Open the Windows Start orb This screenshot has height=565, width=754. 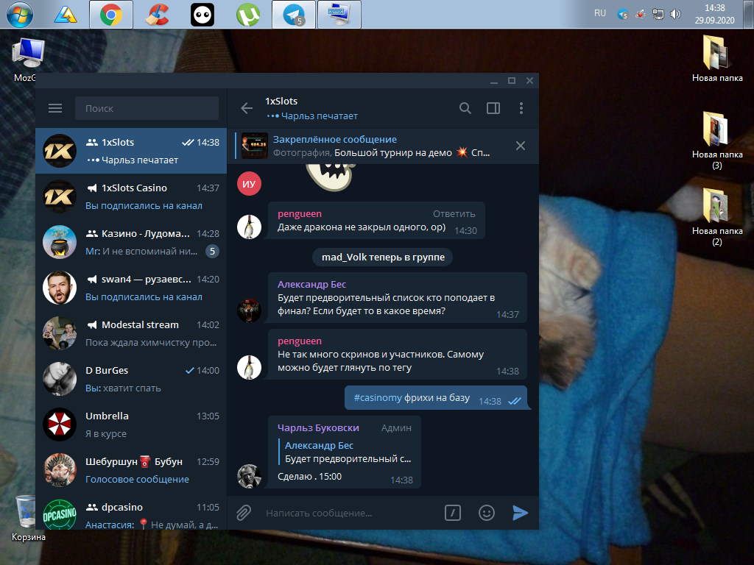[x=20, y=15]
